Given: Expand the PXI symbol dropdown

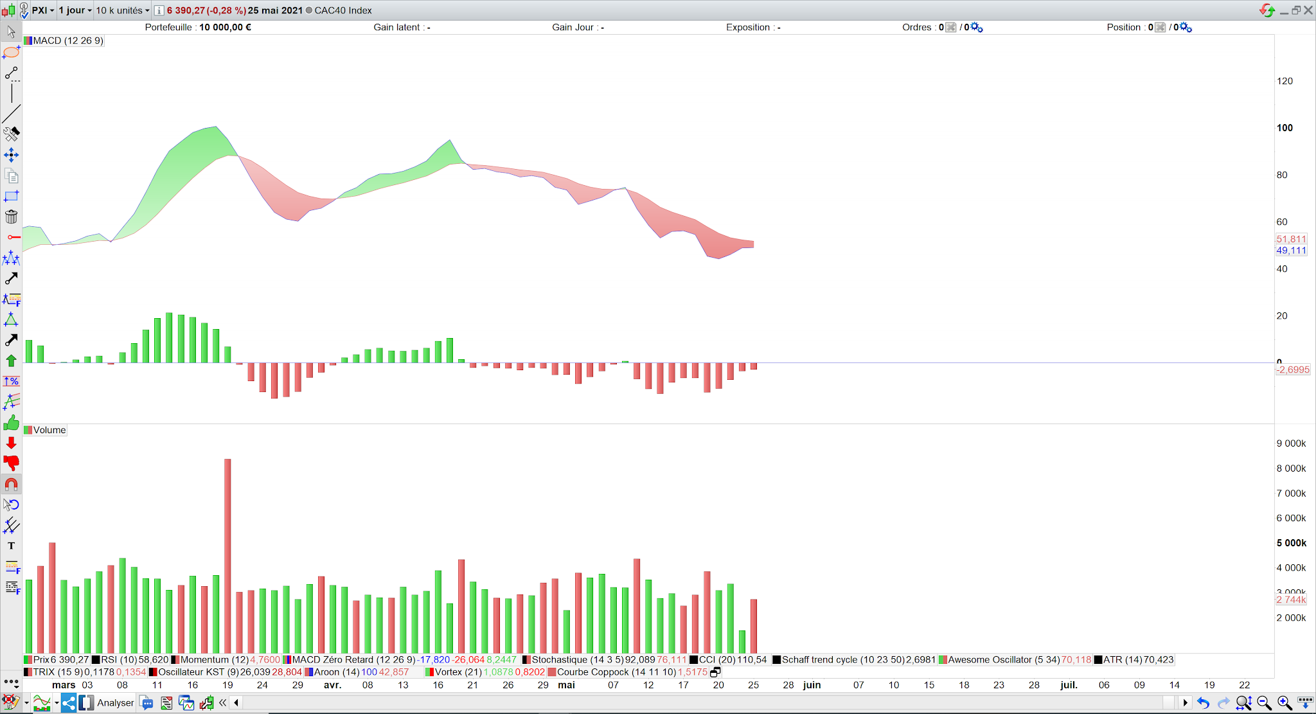Looking at the screenshot, I should tap(43, 10).
